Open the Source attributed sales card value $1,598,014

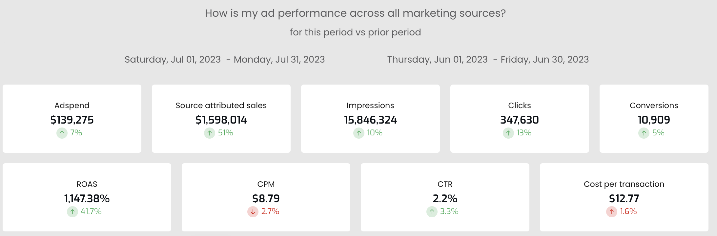[221, 120]
